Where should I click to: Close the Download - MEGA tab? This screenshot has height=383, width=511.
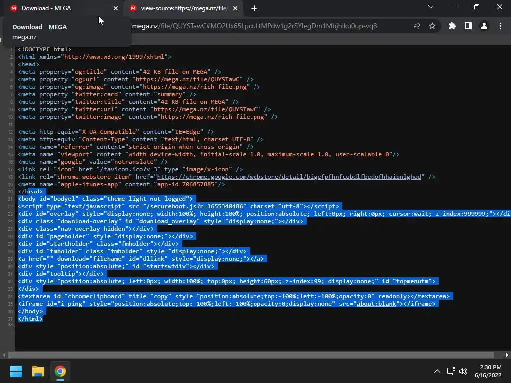(x=116, y=8)
